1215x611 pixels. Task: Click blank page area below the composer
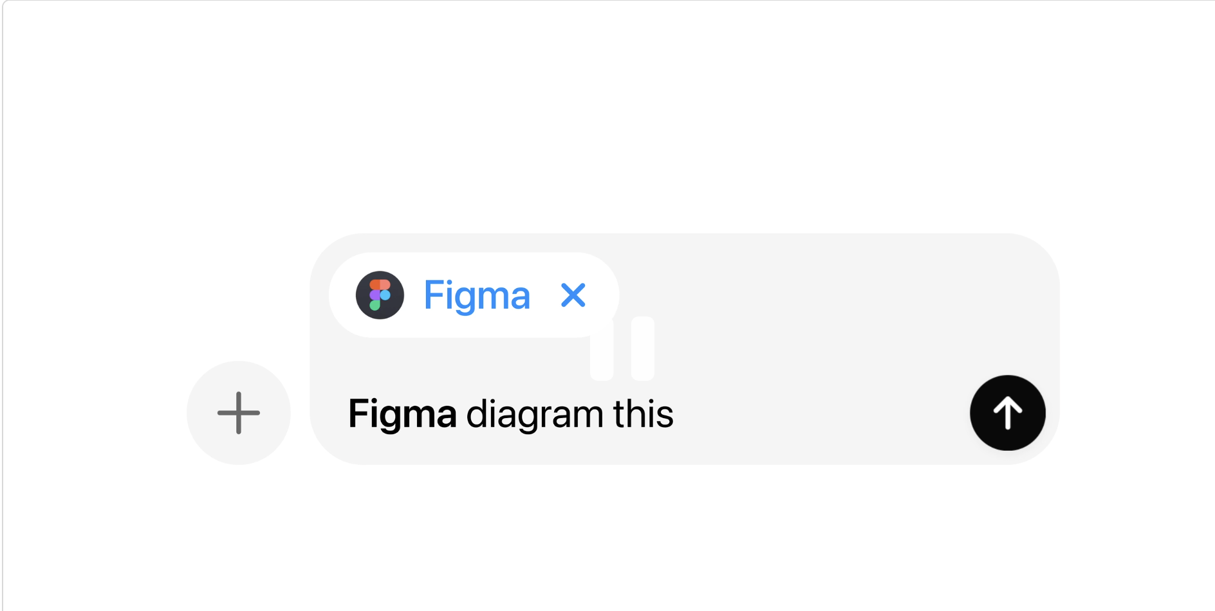607,540
